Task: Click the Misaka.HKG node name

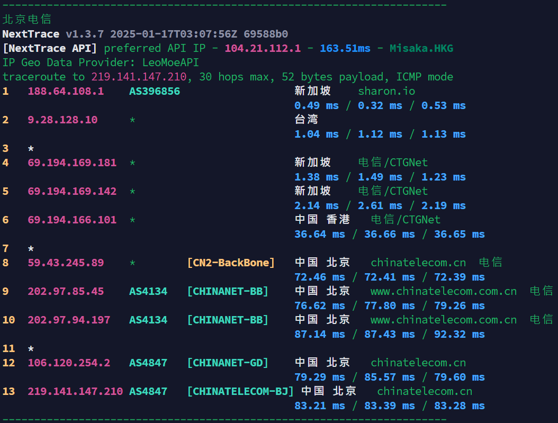Action: [421, 48]
